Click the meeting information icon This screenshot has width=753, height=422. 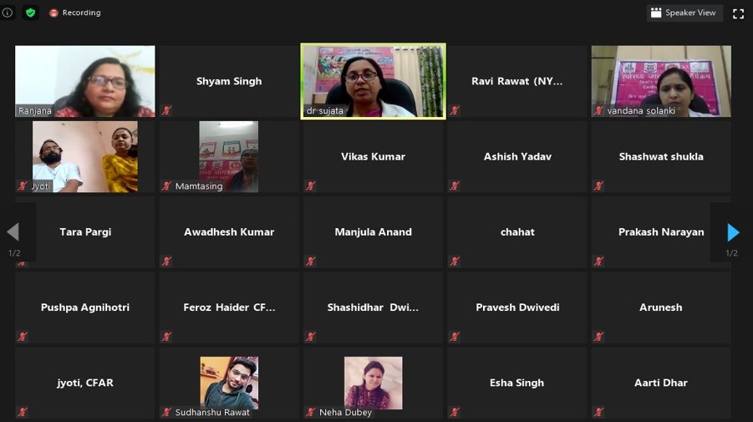pos(8,13)
